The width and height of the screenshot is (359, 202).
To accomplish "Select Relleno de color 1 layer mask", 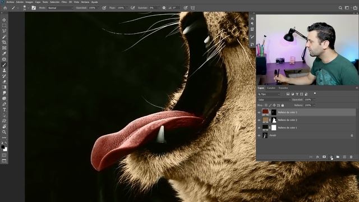I will click(x=274, y=128).
